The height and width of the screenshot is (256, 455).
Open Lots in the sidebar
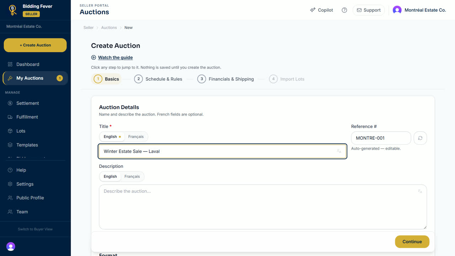click(x=35, y=131)
